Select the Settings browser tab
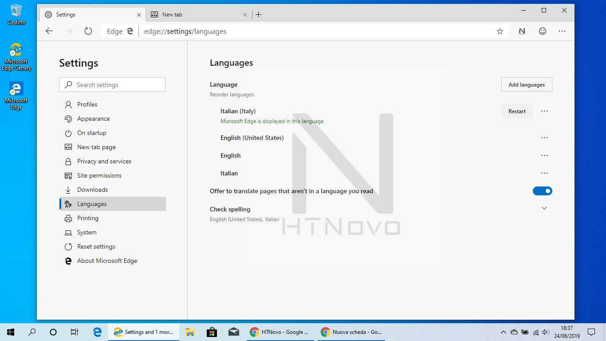 click(89, 14)
